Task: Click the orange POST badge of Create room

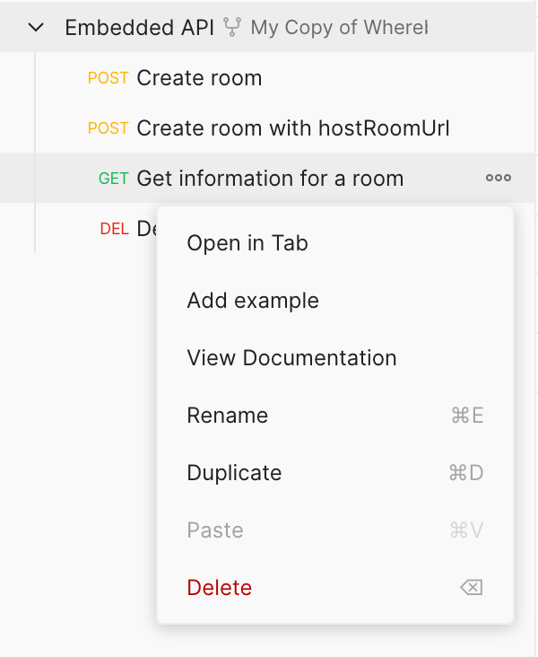Action: (x=108, y=78)
